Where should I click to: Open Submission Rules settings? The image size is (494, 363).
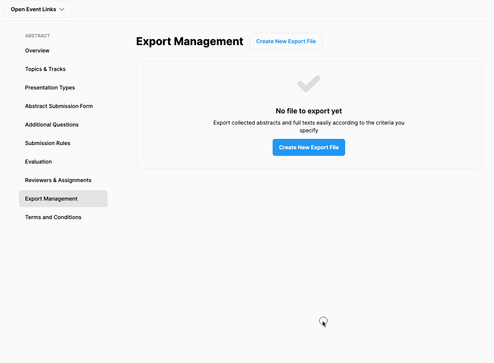tap(47, 143)
